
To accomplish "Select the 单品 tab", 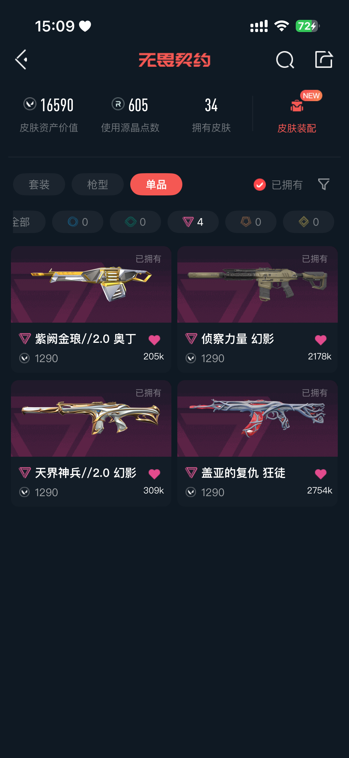I will coord(156,184).
